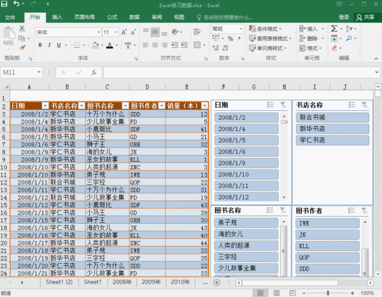Switch to the 数据 Data tab

point(134,17)
